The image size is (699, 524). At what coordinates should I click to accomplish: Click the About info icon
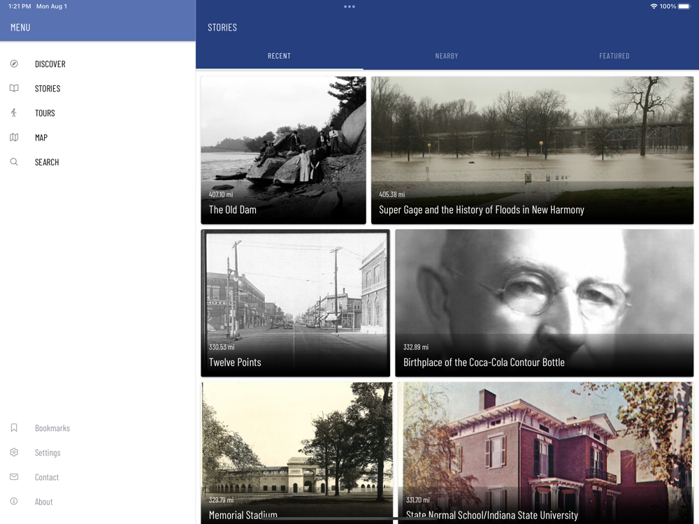tap(14, 501)
